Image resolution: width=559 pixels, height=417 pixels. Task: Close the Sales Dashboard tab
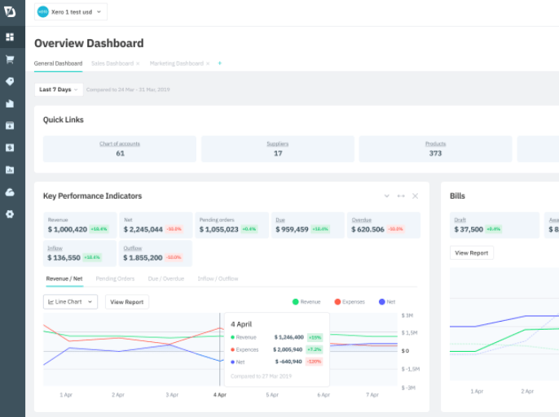[x=138, y=64]
